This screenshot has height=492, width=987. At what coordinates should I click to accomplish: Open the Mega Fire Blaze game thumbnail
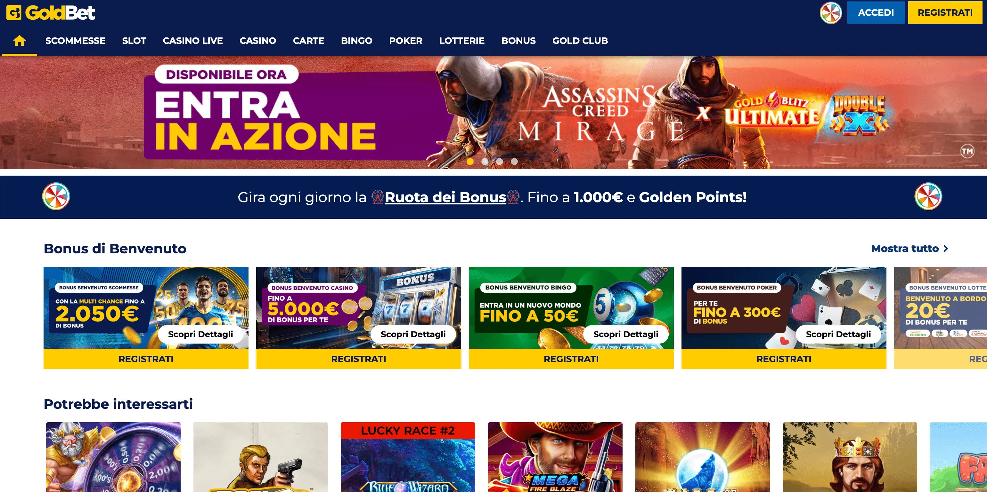tap(555, 457)
